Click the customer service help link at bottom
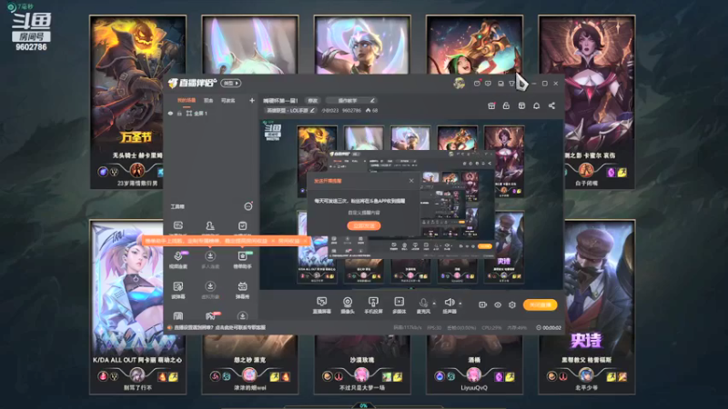The width and height of the screenshot is (728, 409). click(220, 327)
